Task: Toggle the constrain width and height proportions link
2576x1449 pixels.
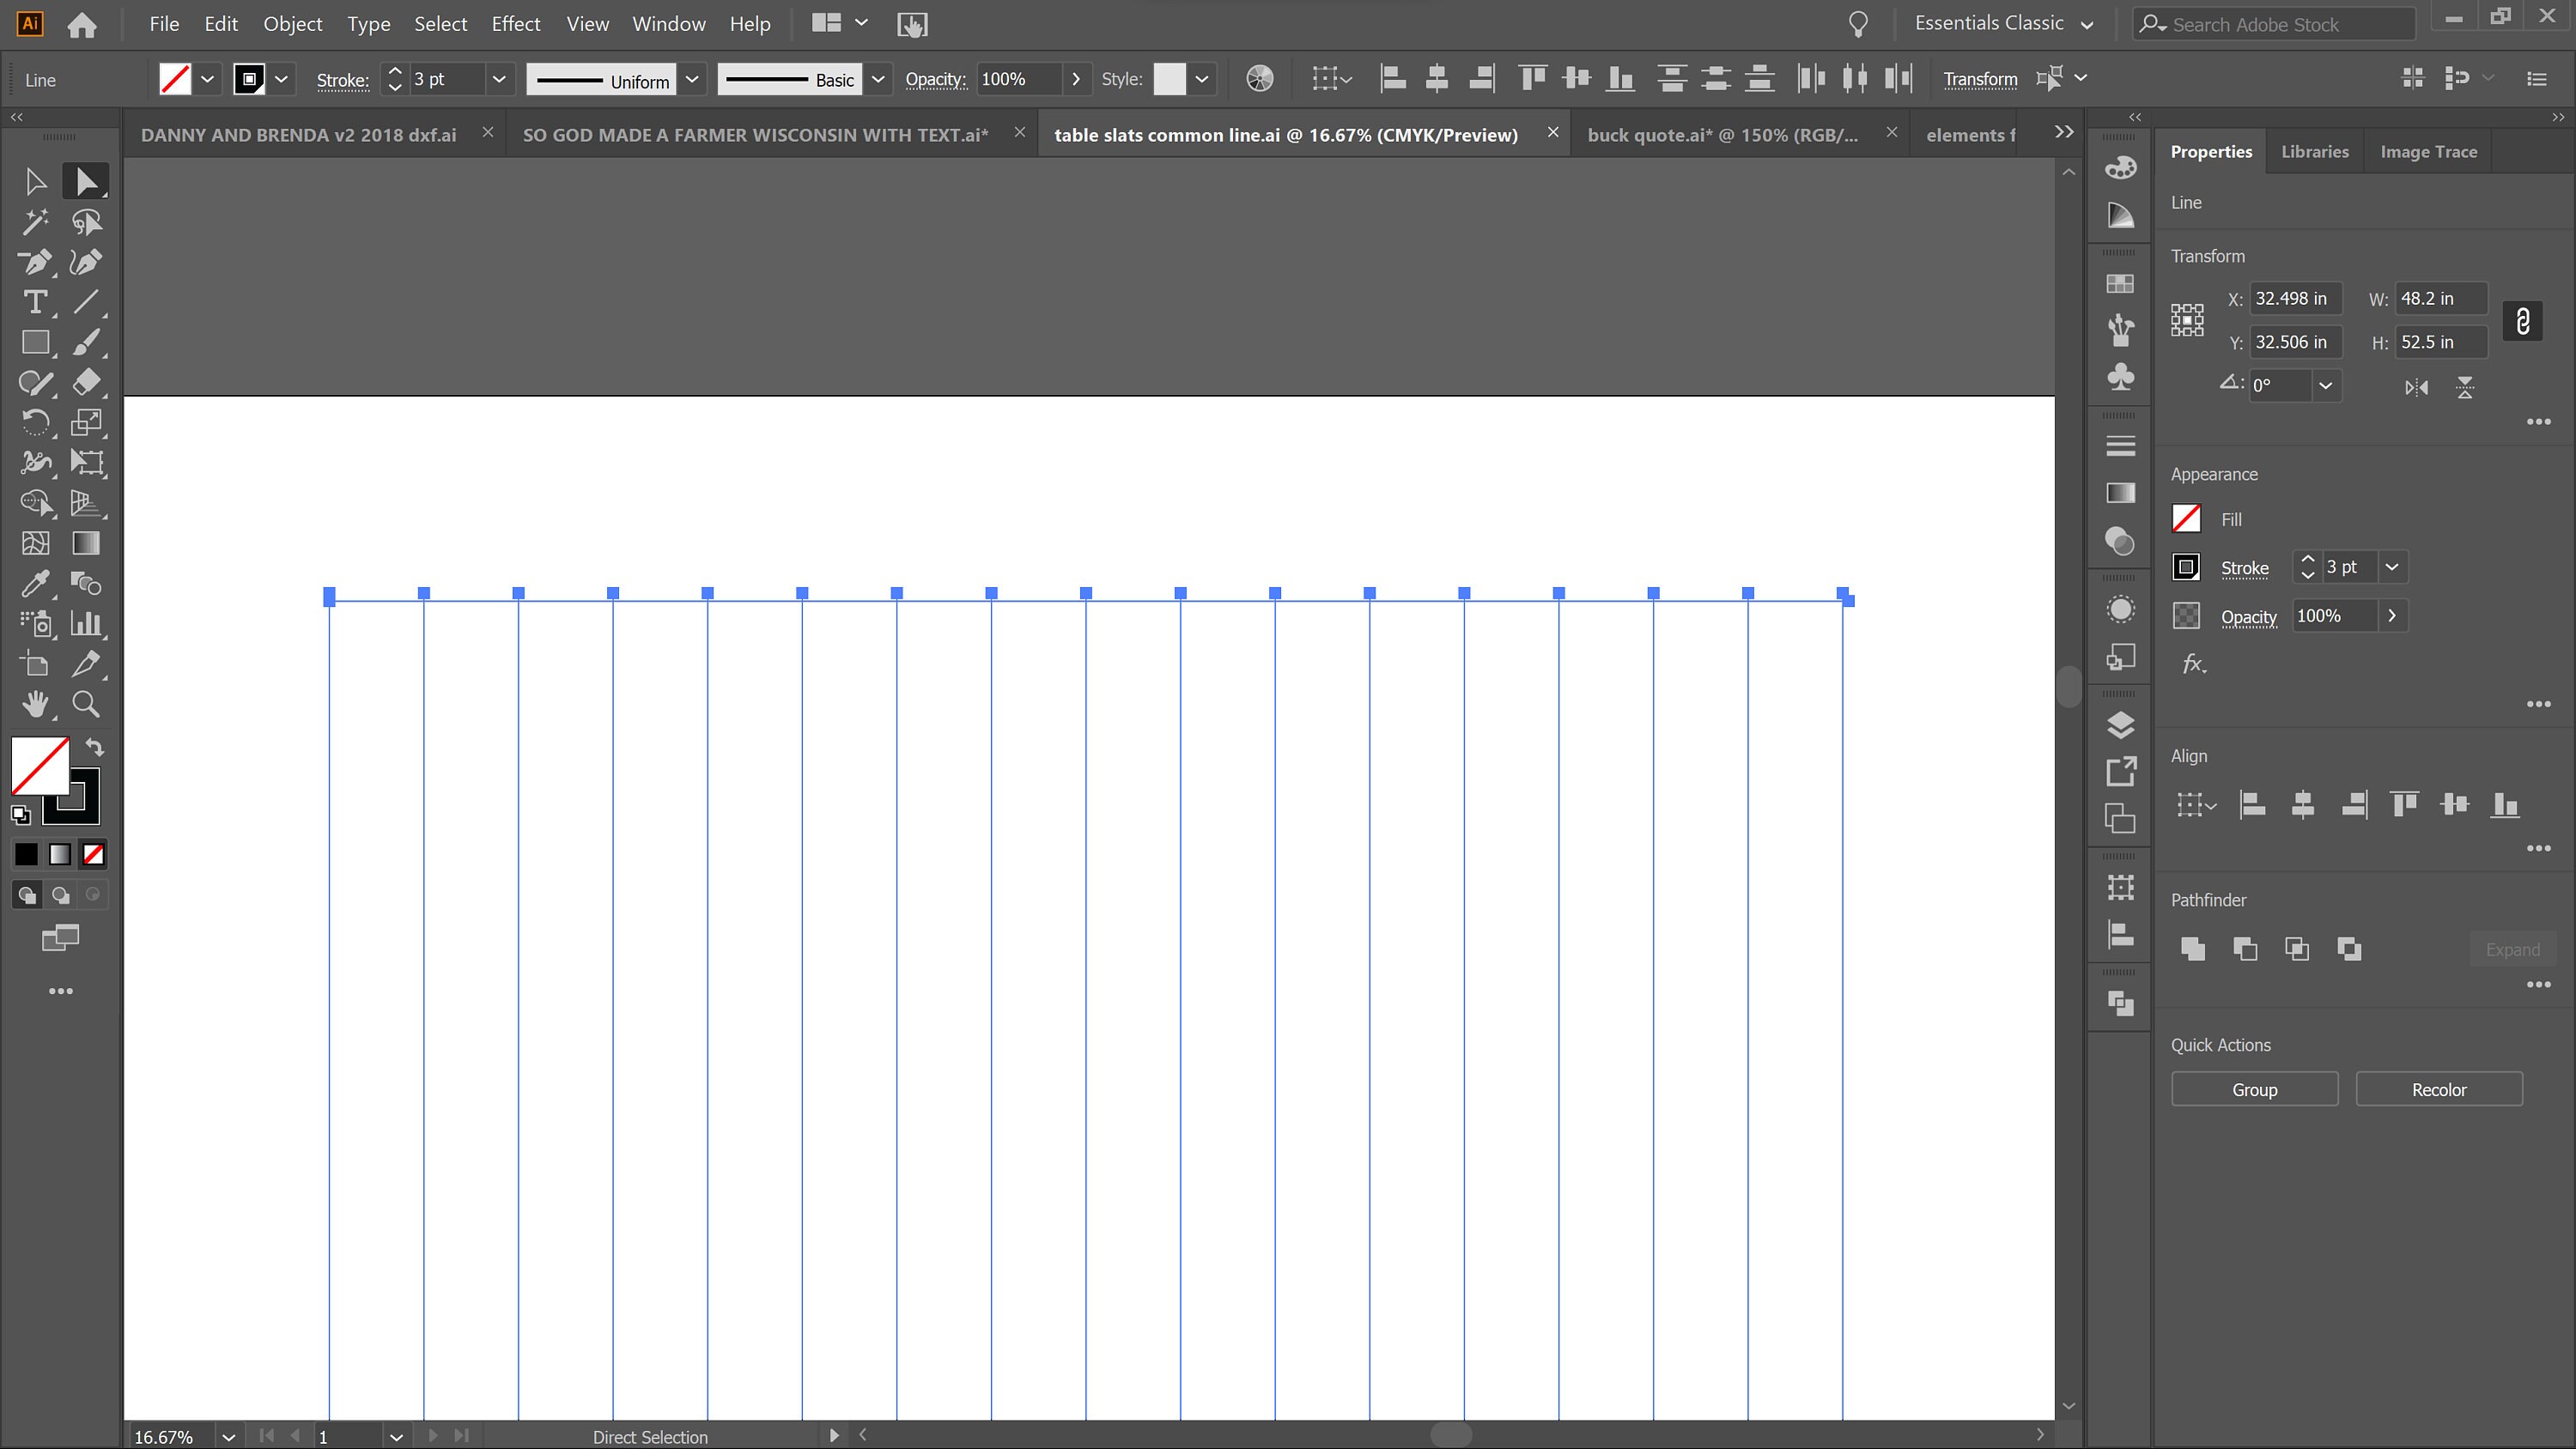Action: (x=2523, y=320)
